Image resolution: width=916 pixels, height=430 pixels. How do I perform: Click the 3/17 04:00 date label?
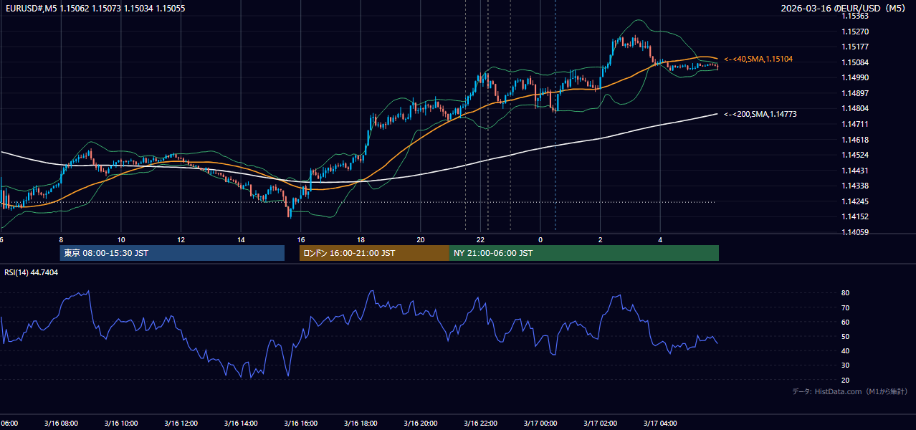tap(660, 423)
